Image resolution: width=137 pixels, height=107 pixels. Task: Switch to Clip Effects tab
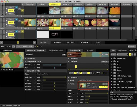89,51
